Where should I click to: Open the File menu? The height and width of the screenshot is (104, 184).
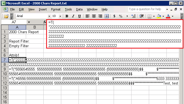click(x=12, y=9)
